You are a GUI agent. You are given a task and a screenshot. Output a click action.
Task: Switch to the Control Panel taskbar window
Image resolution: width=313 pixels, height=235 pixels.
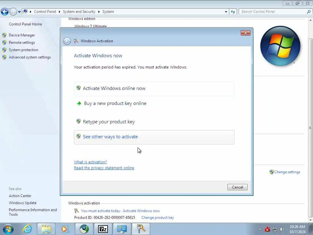122,229
